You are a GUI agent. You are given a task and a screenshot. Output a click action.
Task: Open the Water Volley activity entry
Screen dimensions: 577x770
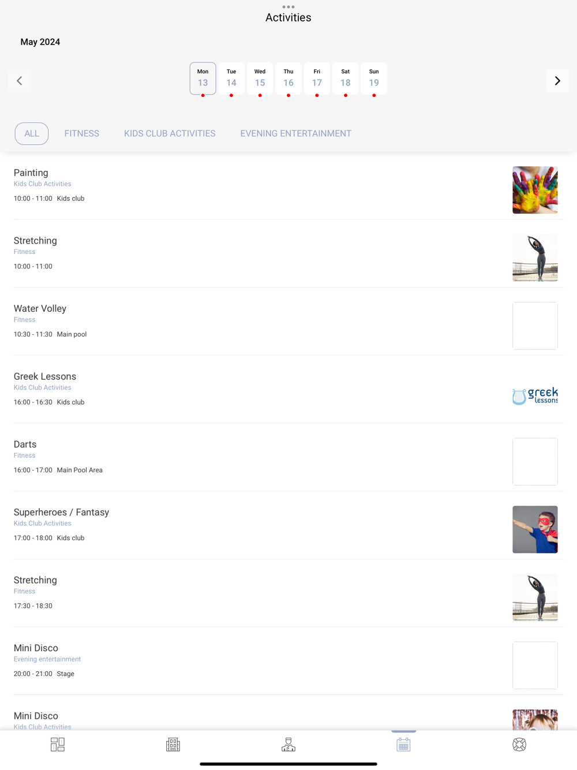point(288,322)
